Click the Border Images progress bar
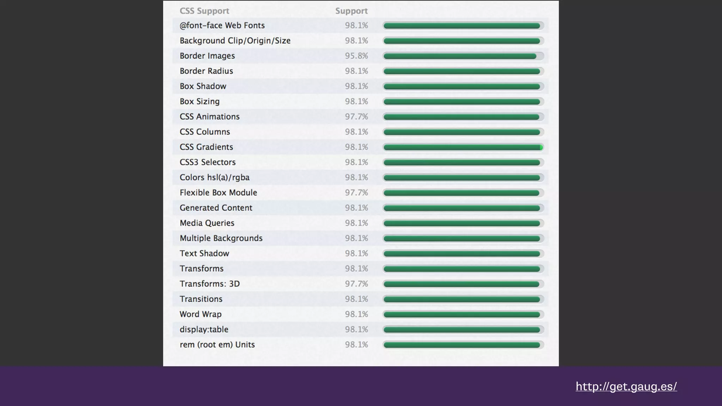The height and width of the screenshot is (406, 722). [x=463, y=56]
